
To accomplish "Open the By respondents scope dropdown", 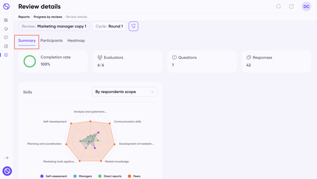I will (x=125, y=92).
